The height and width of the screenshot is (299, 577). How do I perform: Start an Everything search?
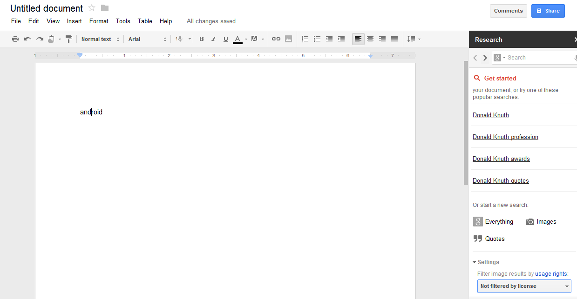tap(493, 222)
